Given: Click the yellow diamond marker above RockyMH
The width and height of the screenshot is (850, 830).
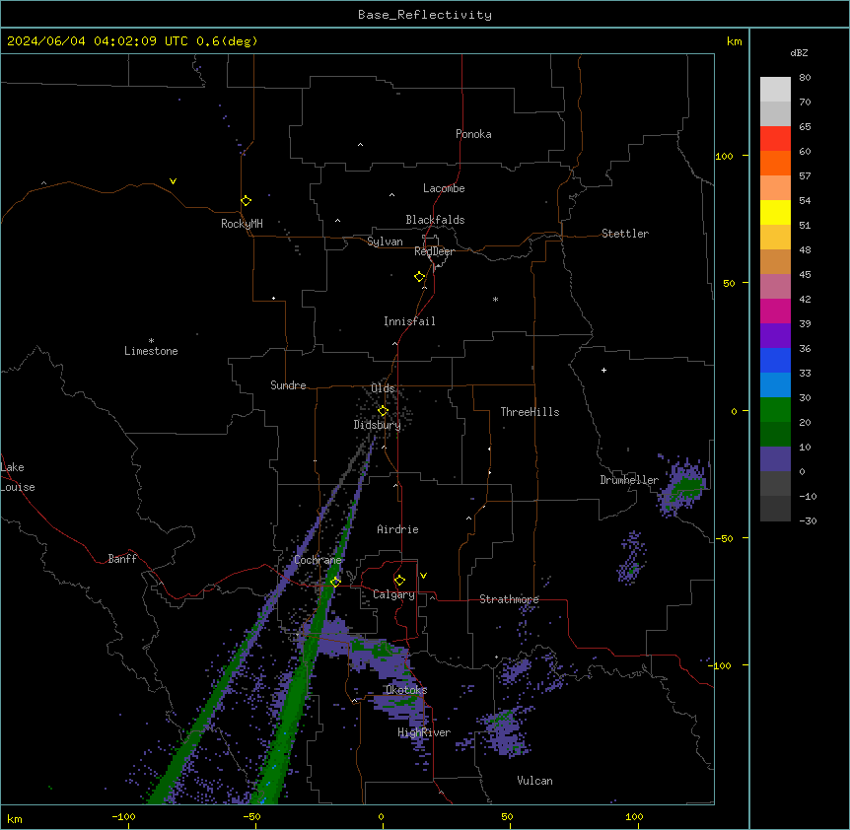Looking at the screenshot, I should (246, 200).
